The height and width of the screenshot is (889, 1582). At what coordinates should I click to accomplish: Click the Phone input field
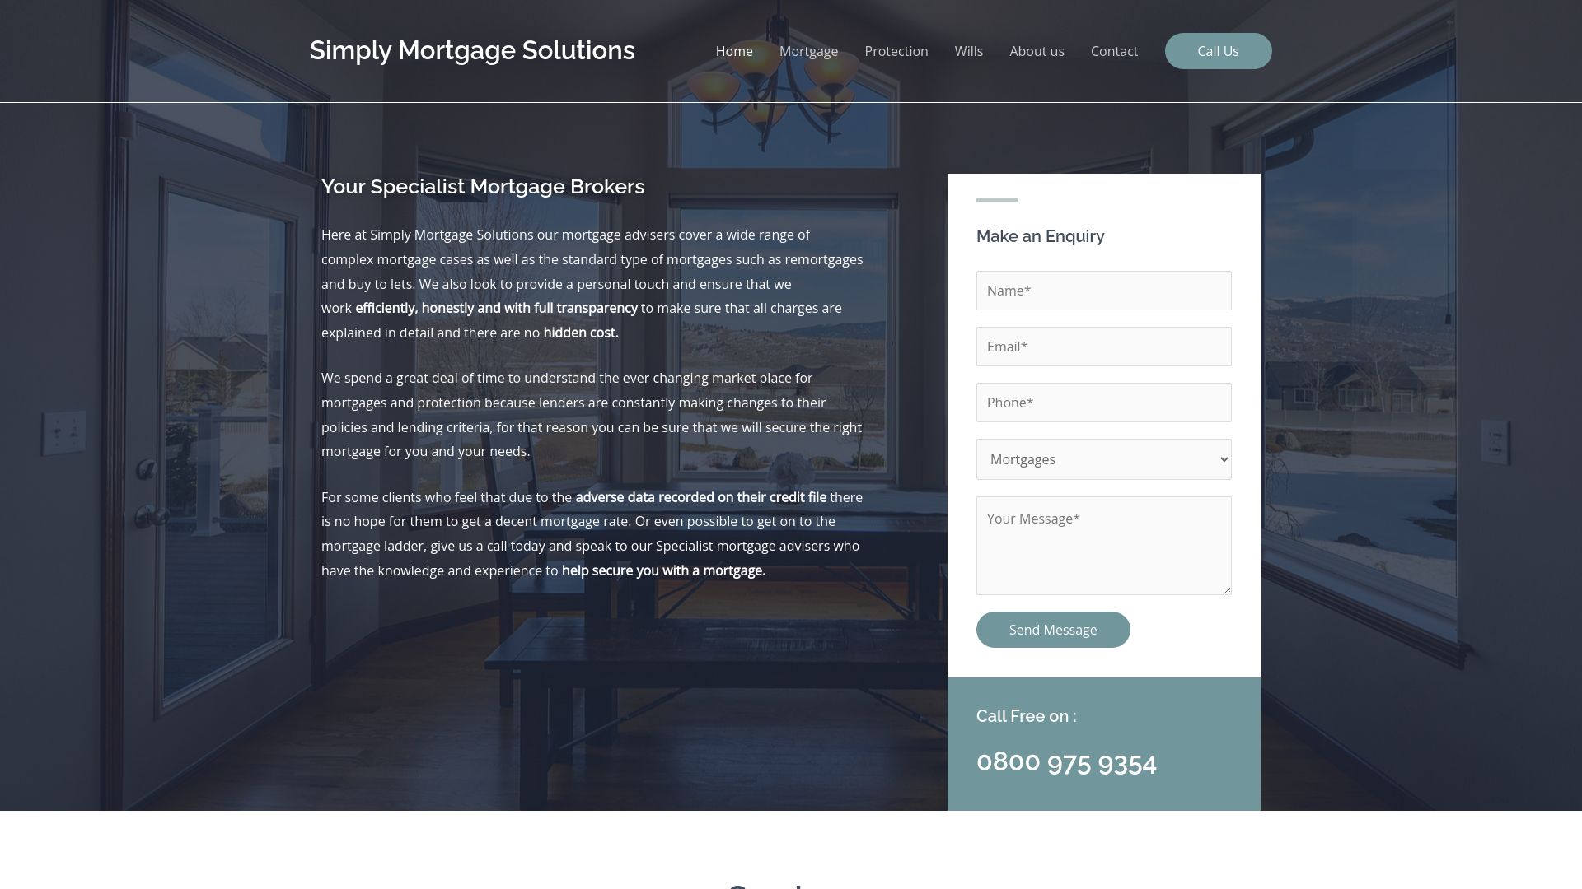(x=1104, y=402)
